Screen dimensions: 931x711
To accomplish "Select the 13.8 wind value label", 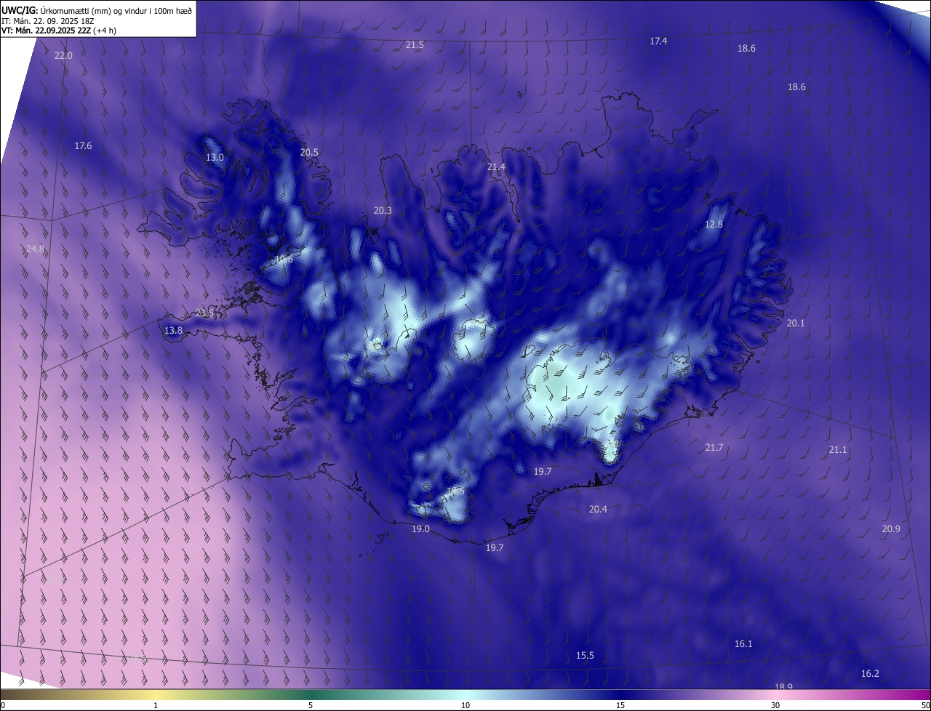I will point(173,331).
